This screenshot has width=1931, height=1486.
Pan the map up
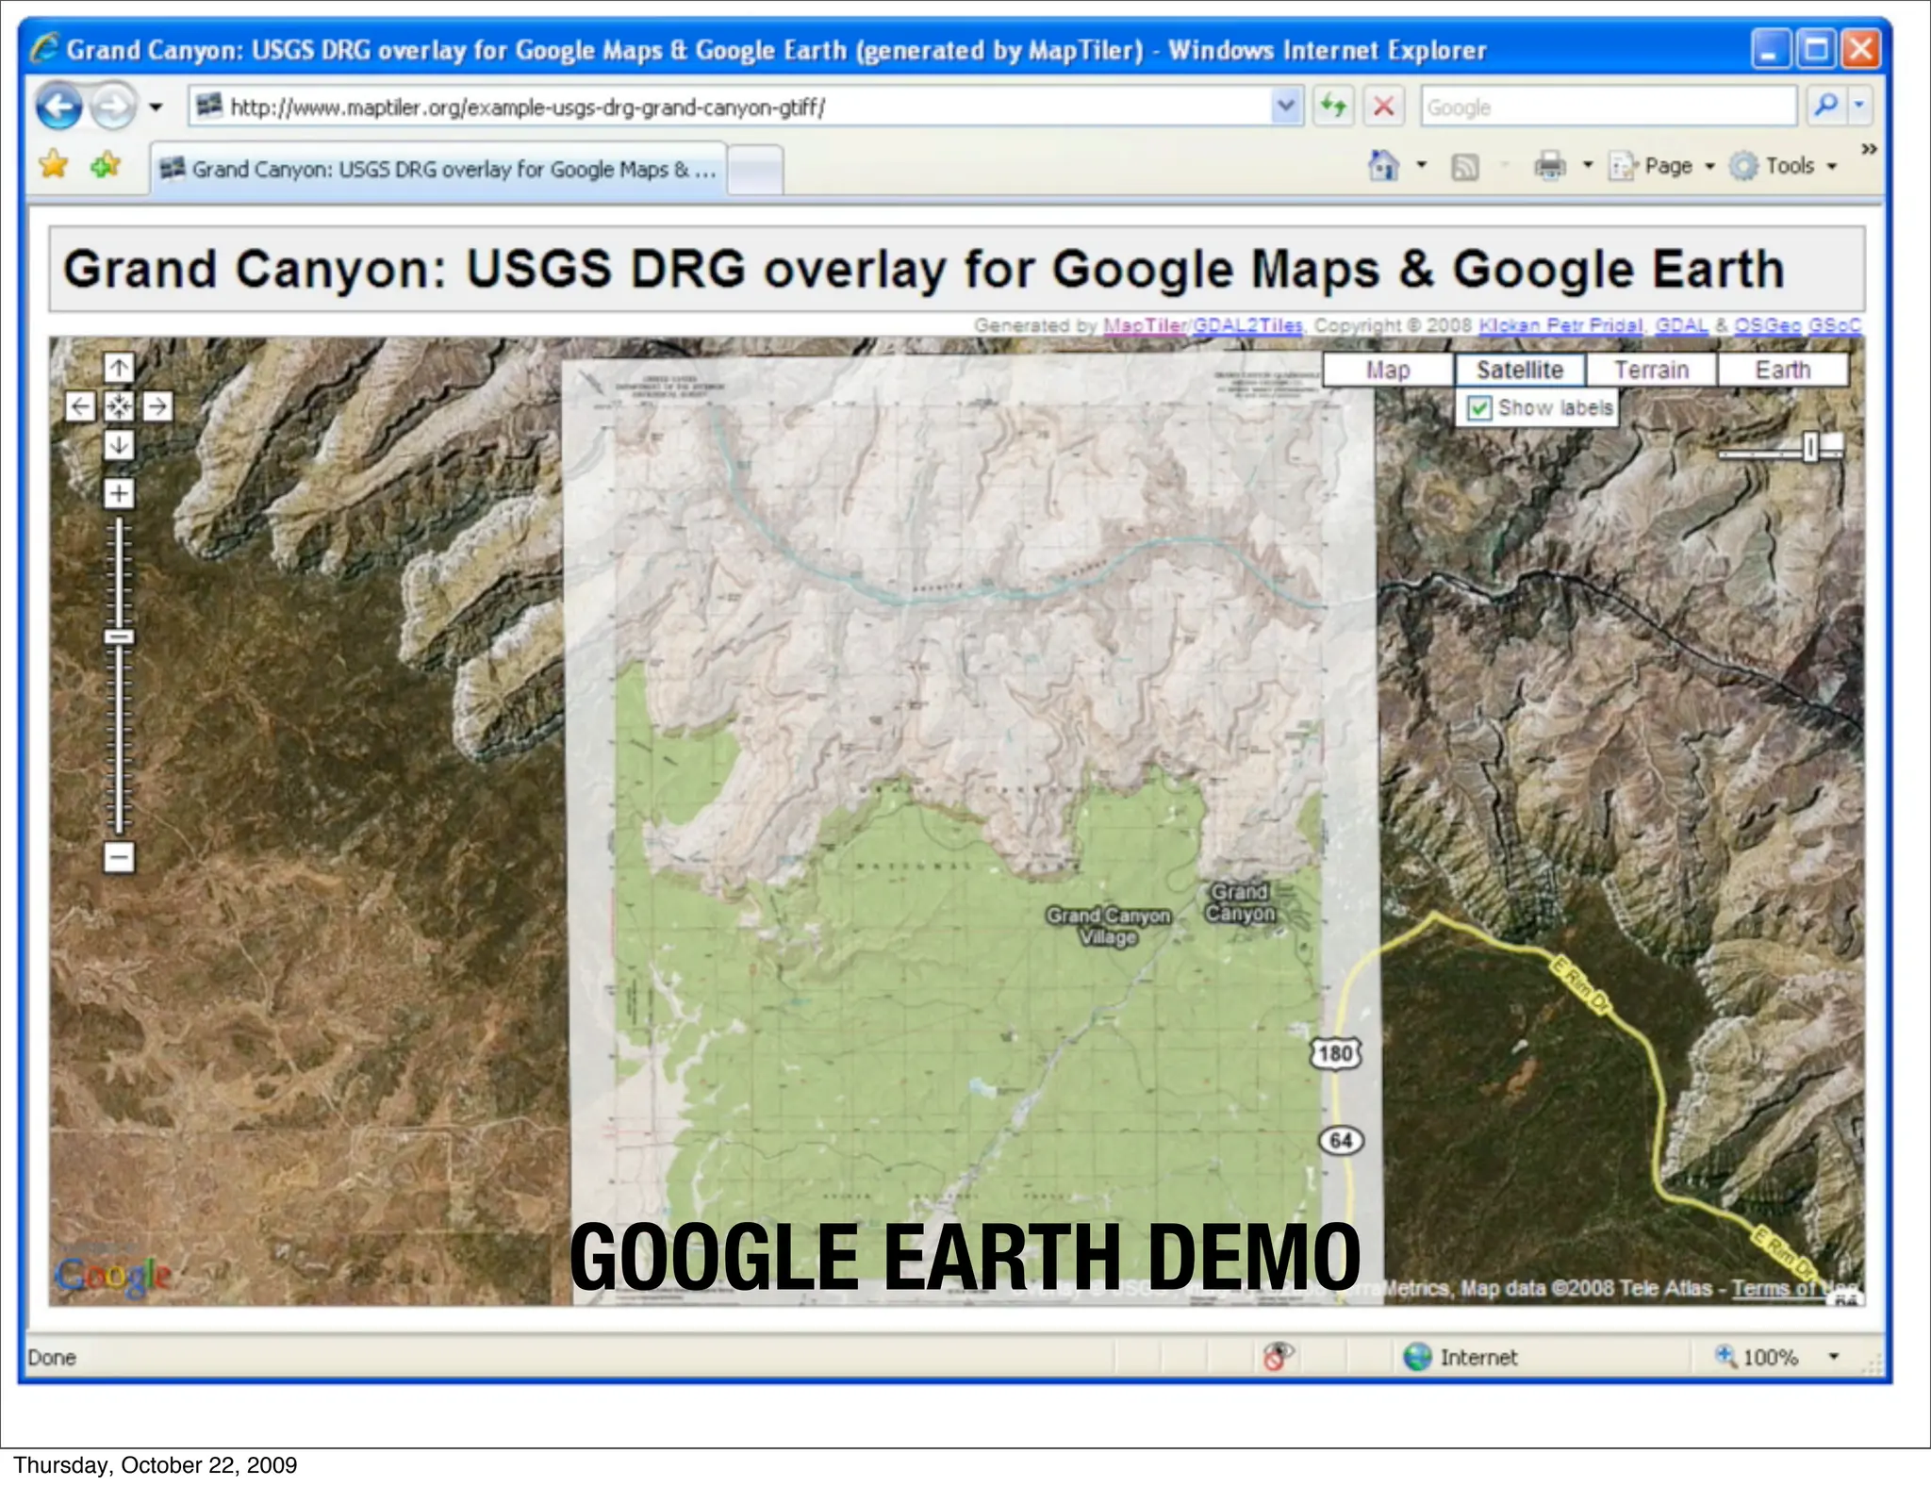click(x=119, y=367)
